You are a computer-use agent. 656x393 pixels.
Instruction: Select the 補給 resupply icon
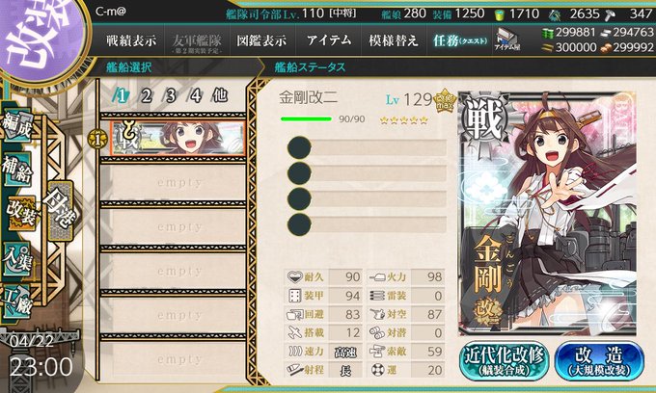(x=17, y=170)
